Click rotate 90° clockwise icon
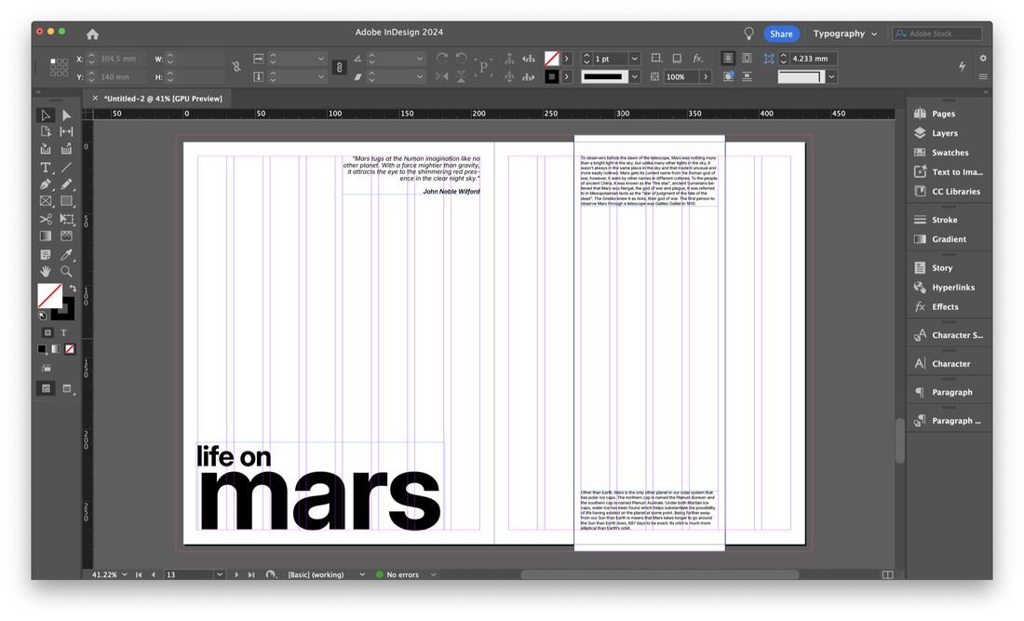 point(442,58)
